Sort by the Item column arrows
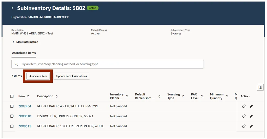267x139 pixels. 28,96
